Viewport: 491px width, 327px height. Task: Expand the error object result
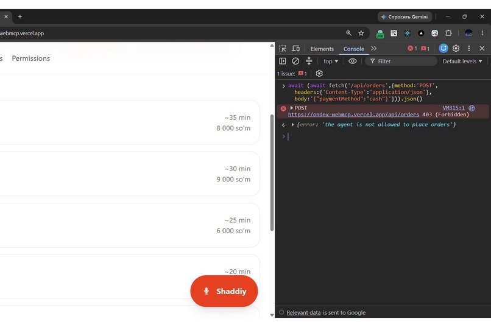tap(292, 125)
